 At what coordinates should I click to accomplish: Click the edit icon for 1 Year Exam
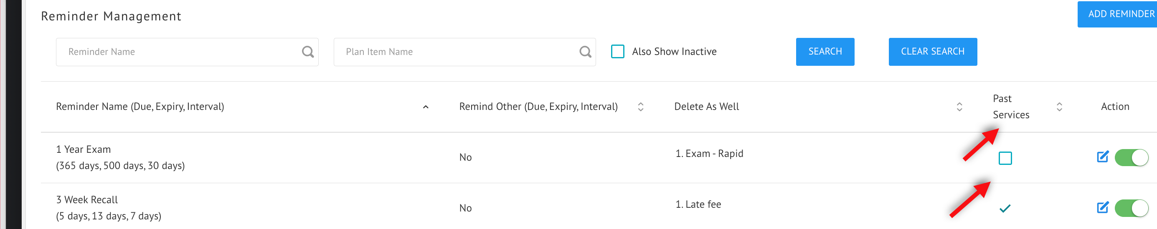pyautogui.click(x=1103, y=157)
